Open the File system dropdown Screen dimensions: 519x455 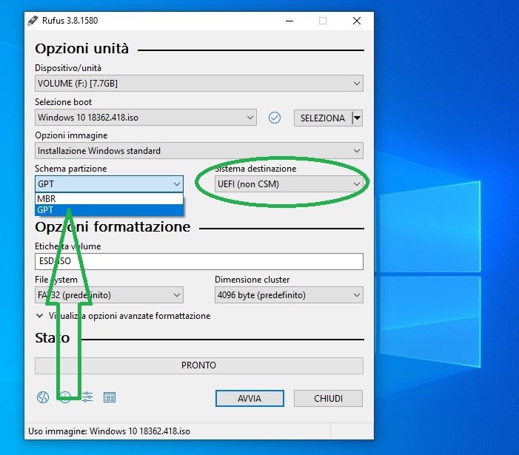[x=109, y=295]
